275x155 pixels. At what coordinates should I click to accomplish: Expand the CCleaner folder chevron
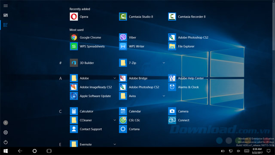(115, 120)
